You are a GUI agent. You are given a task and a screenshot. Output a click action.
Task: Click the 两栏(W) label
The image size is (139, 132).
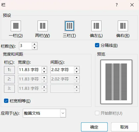pyautogui.click(x=42, y=36)
